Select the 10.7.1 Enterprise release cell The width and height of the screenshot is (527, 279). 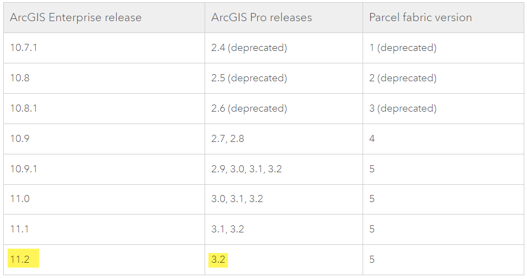coord(24,48)
